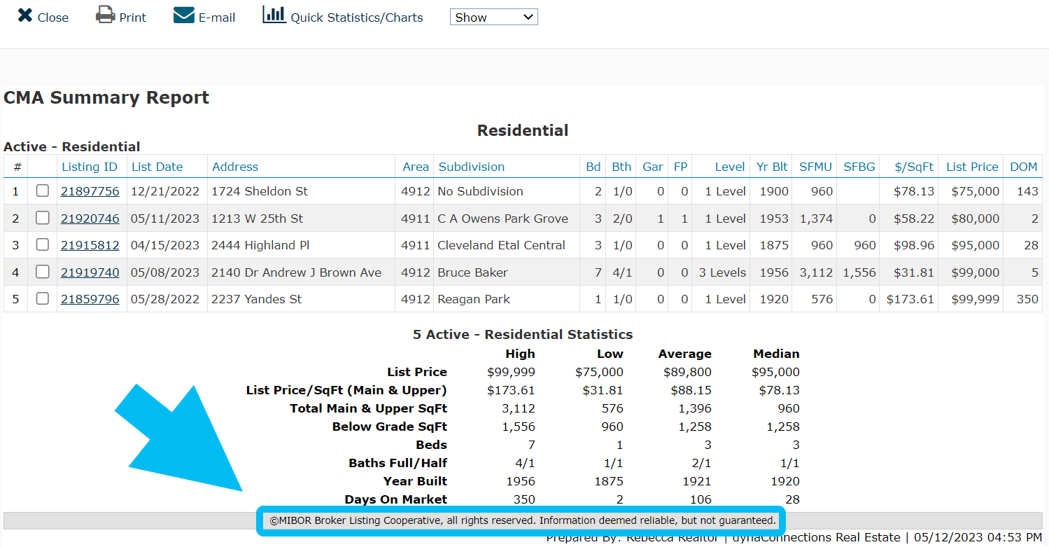Sort by Level column header
The width and height of the screenshot is (1049, 547).
[730, 167]
